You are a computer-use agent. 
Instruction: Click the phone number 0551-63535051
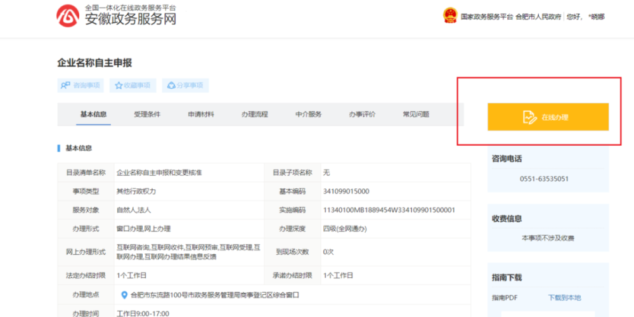pos(544,179)
